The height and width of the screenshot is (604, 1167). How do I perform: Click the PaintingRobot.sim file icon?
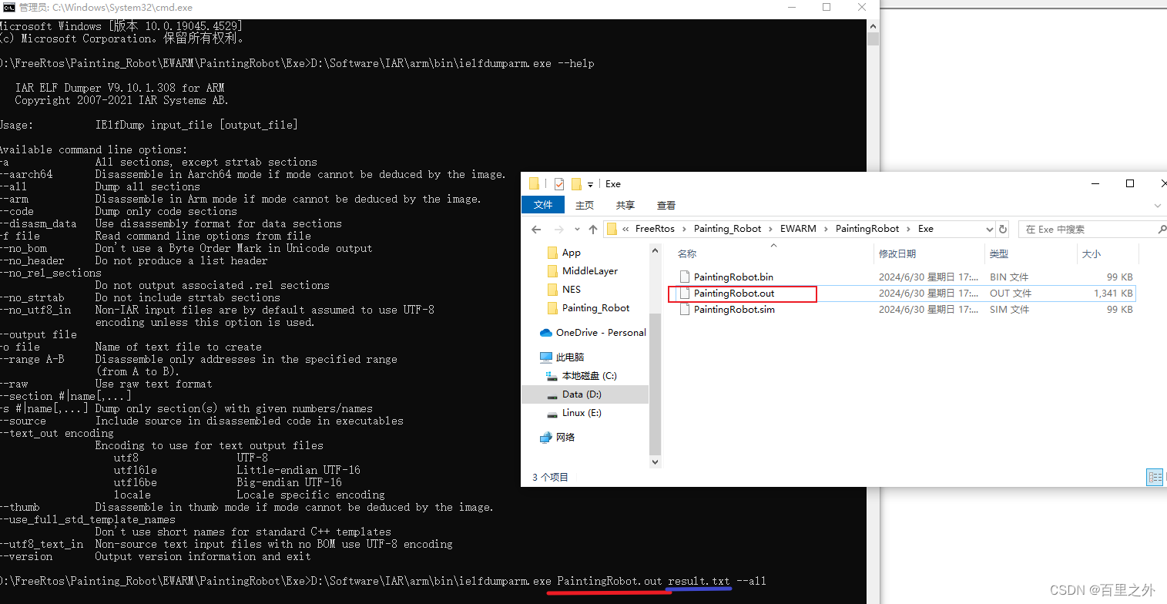tap(685, 309)
